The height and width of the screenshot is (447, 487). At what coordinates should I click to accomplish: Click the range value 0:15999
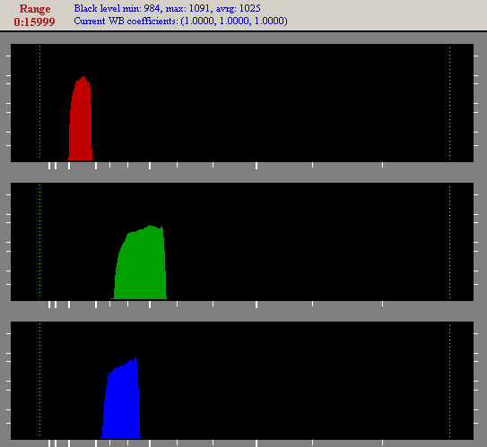point(34,22)
